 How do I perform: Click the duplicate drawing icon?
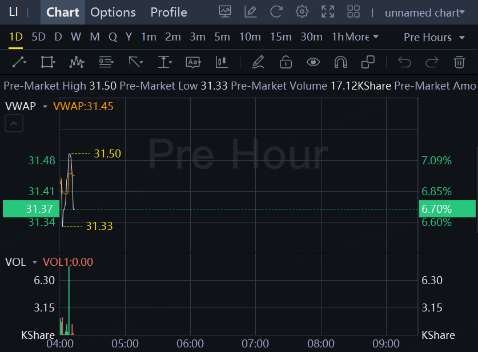(368, 62)
